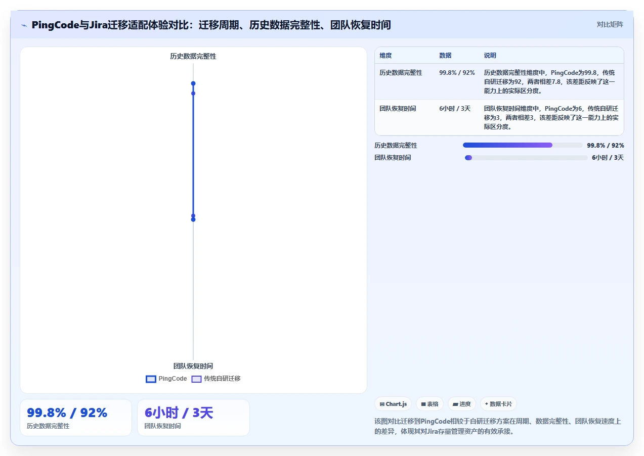Viewport: 644px width, 456px height.
Task: Click the 团队恢复时间 chart axis label
Action: coord(193,366)
